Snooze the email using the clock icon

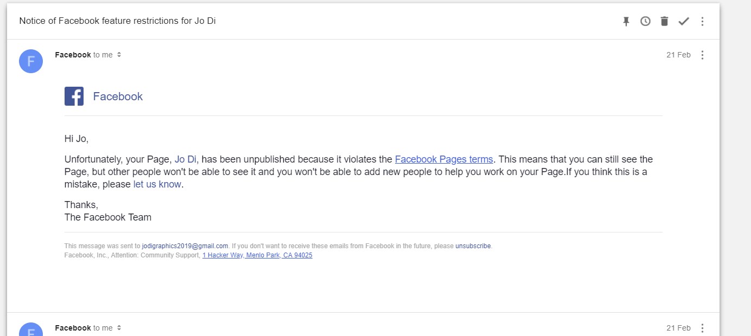point(645,21)
